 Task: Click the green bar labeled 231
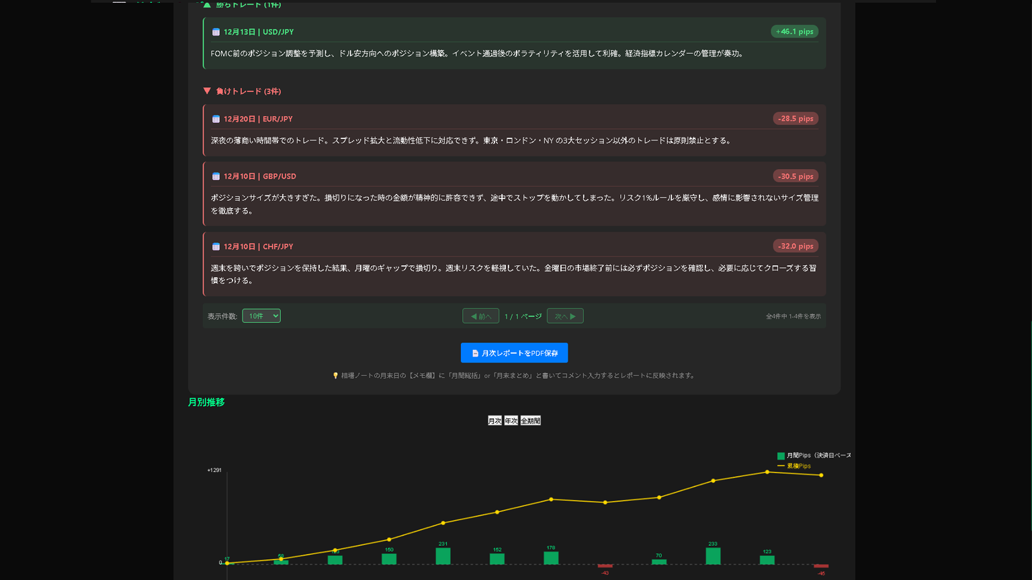(443, 557)
